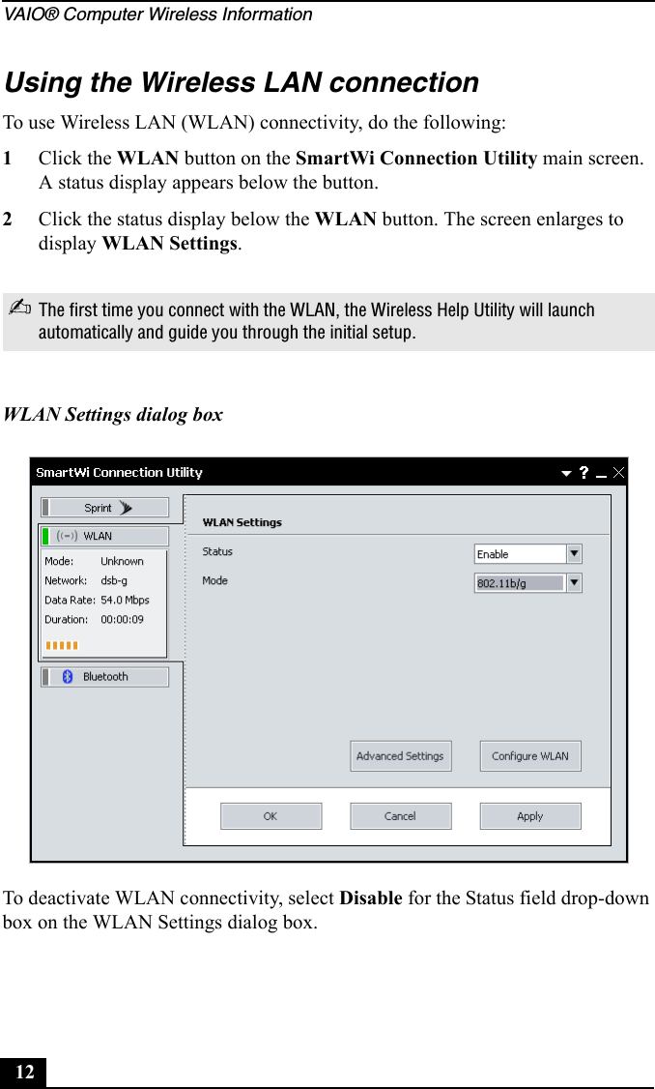
Task: Select the WLAN connection button
Action: [104, 536]
